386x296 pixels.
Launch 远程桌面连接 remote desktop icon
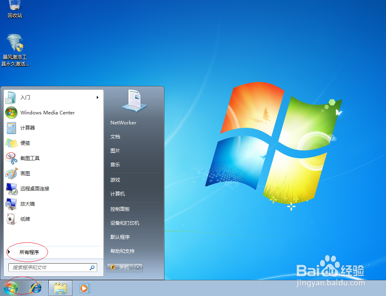(x=11, y=189)
